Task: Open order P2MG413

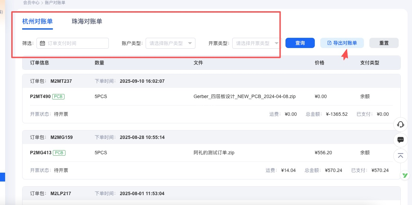Action: pyautogui.click(x=41, y=153)
